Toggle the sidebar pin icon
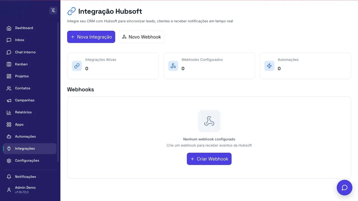Viewport: 358px width, 201px height. point(53,11)
